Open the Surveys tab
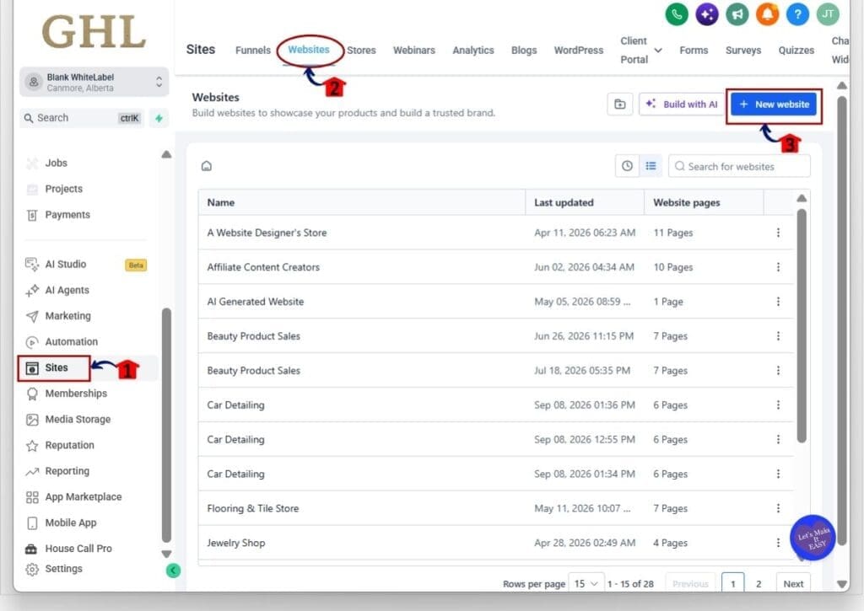The width and height of the screenshot is (864, 611). (x=743, y=50)
